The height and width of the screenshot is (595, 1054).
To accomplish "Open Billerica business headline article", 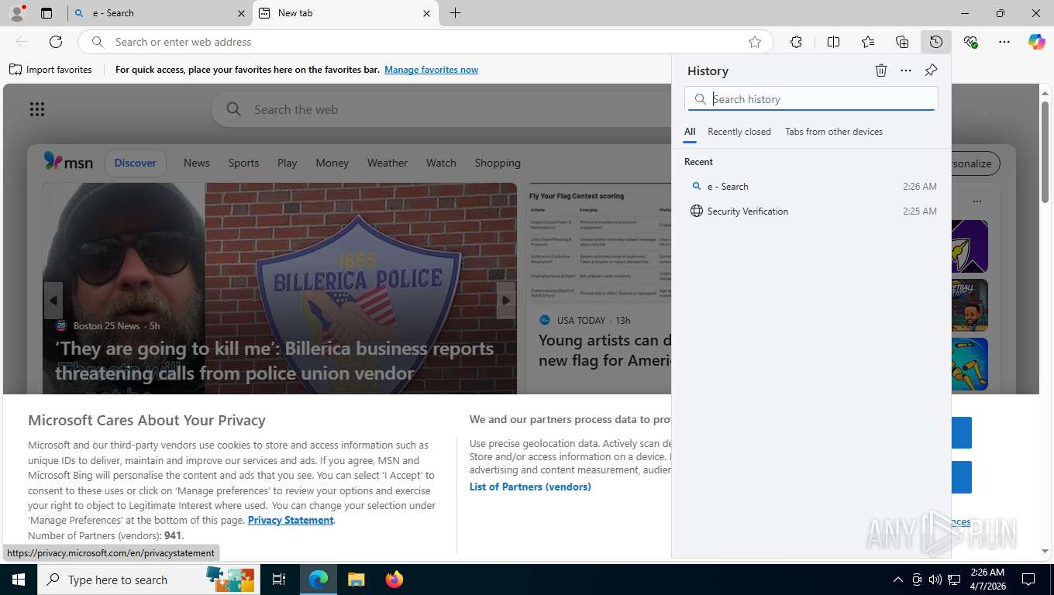I will [x=274, y=361].
